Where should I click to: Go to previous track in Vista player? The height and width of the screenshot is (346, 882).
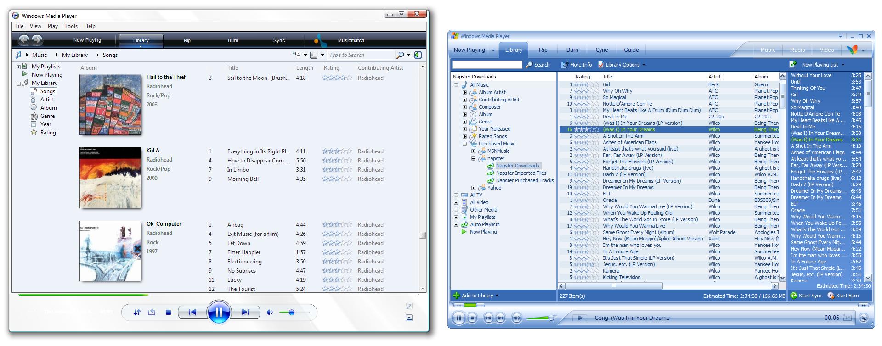click(x=192, y=313)
